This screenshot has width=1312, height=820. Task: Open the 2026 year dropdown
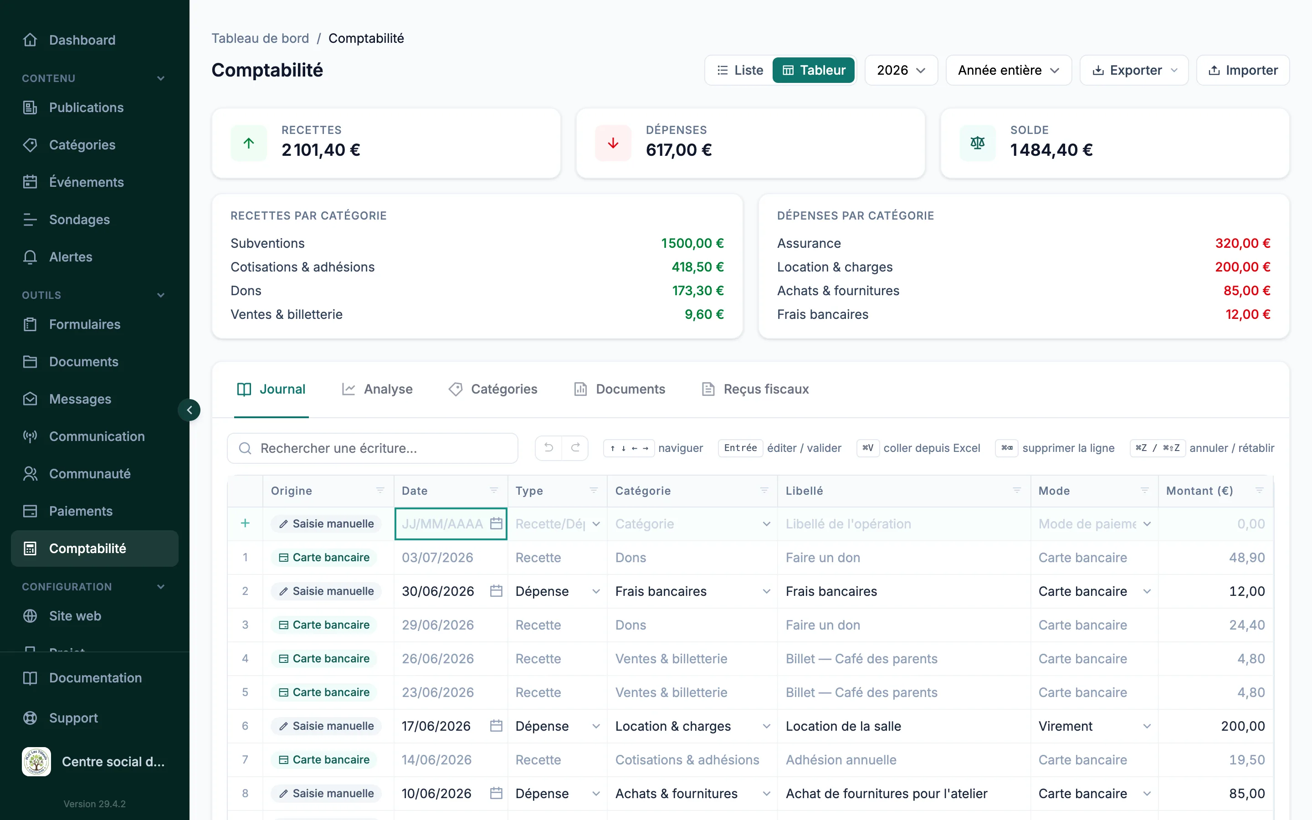pyautogui.click(x=901, y=70)
